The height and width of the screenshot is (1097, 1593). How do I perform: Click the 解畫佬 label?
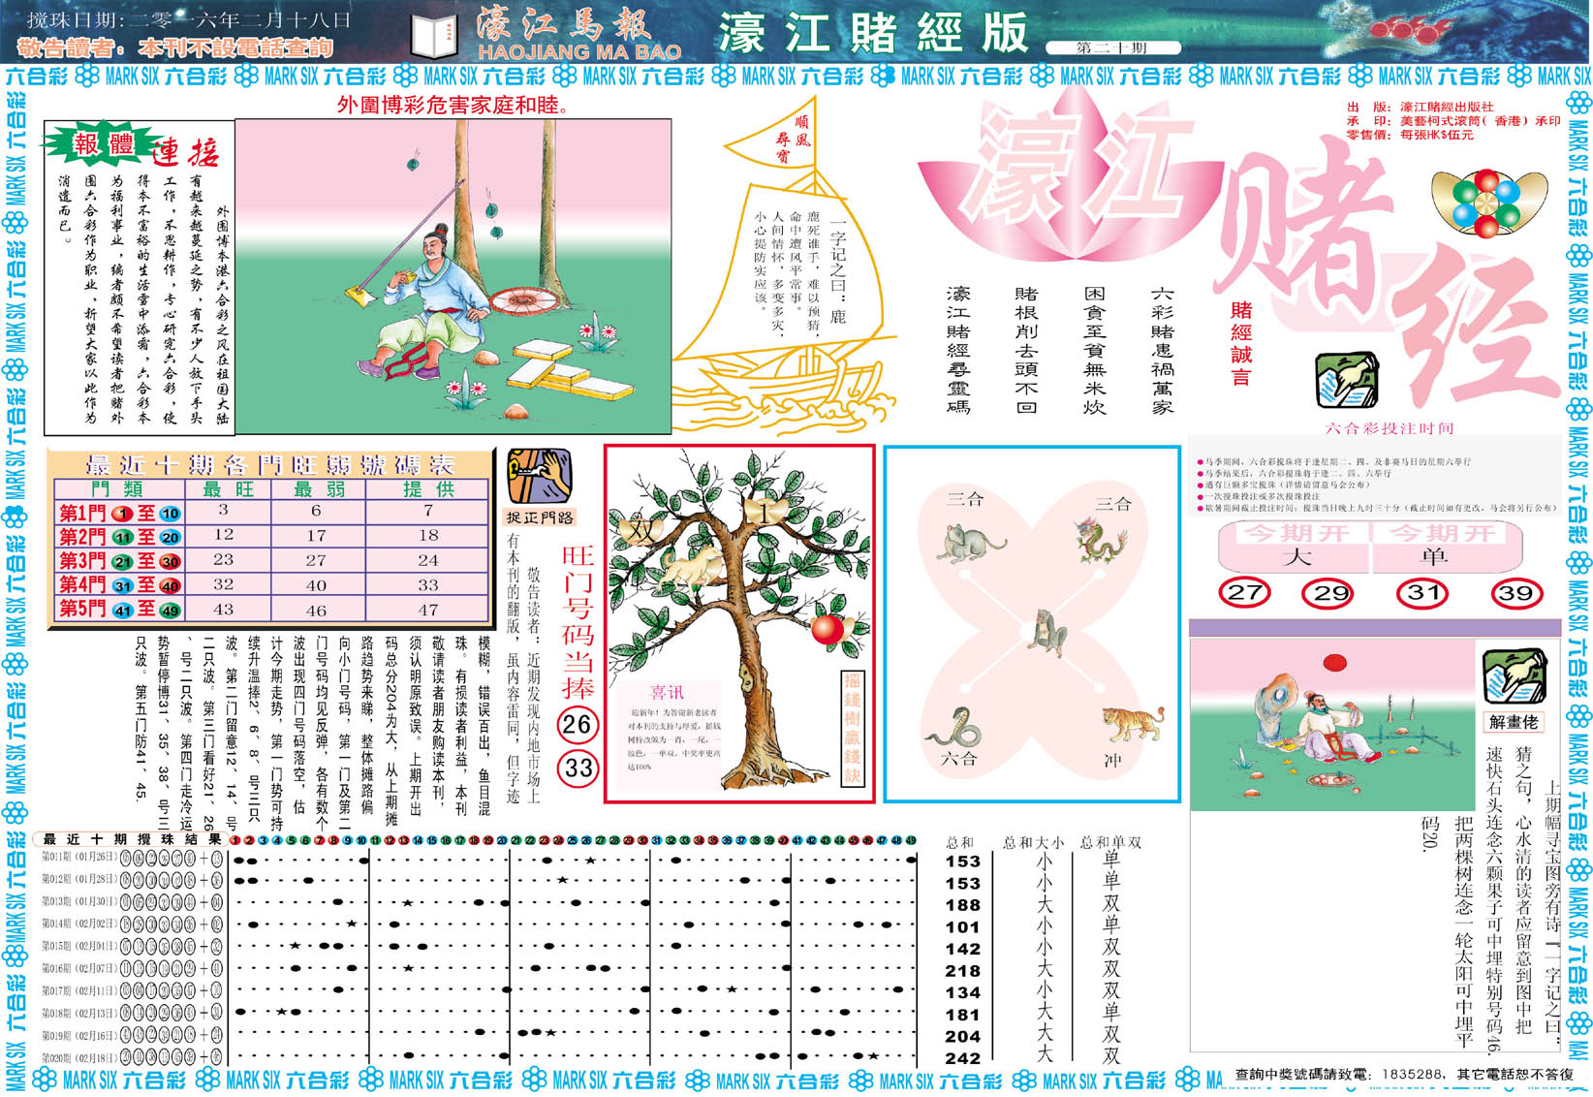click(x=1515, y=721)
